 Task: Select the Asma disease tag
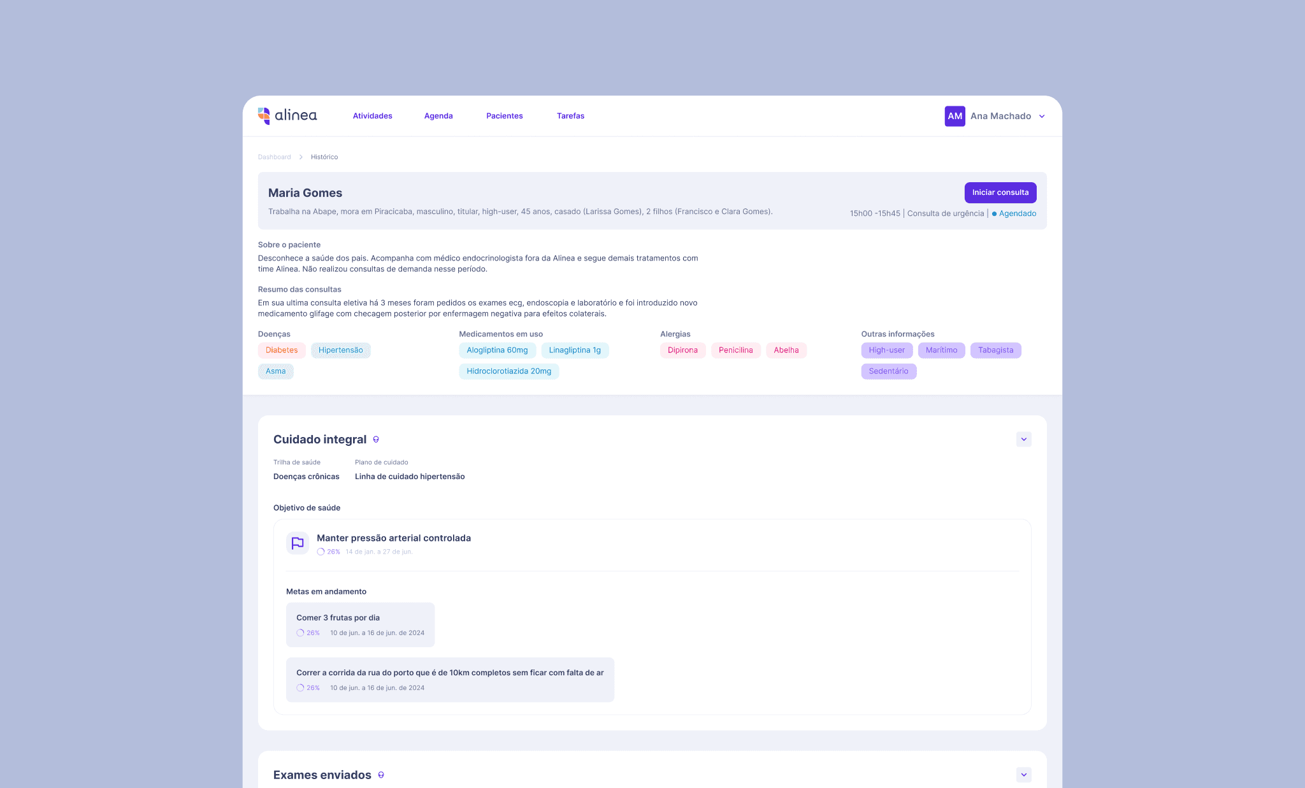275,371
